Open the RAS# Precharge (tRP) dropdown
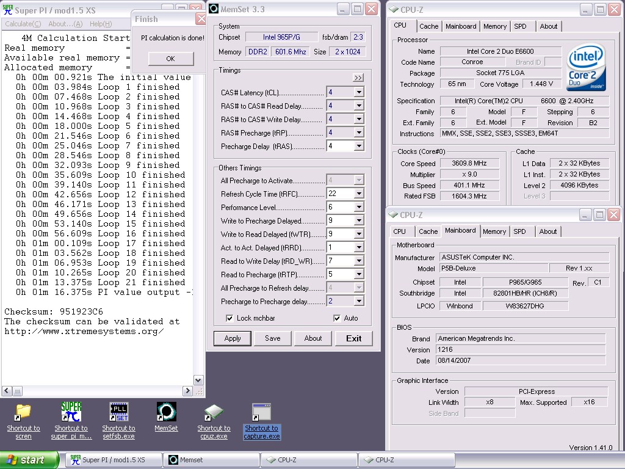 pos(359,133)
